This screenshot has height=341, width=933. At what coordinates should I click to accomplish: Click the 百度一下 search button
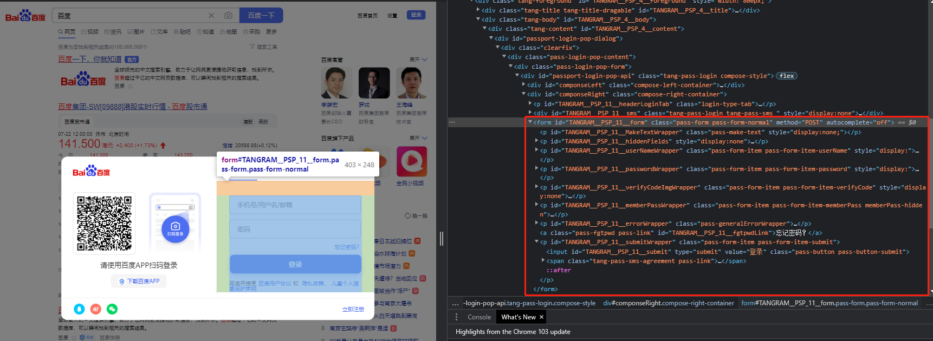click(x=261, y=16)
